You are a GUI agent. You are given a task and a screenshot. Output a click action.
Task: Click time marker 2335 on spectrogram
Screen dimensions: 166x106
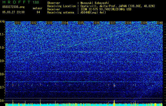[x=81, y=23]
